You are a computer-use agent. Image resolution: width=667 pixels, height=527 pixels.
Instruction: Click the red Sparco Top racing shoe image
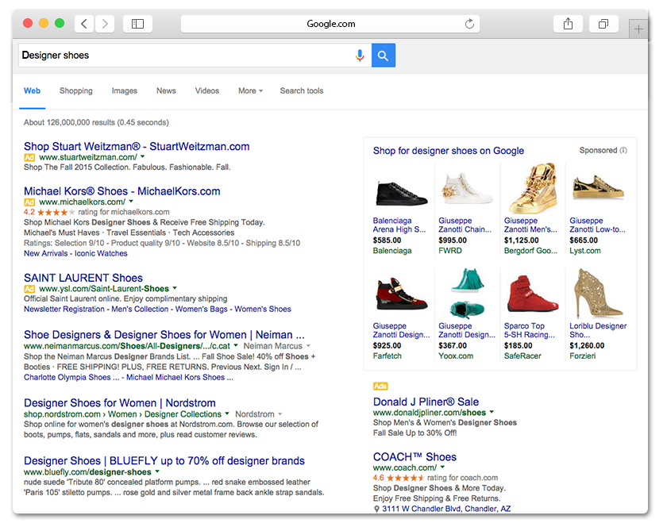[x=533, y=294]
